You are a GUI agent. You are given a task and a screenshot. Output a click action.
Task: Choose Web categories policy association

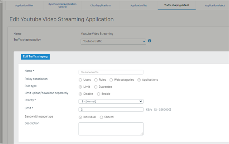[111, 80]
